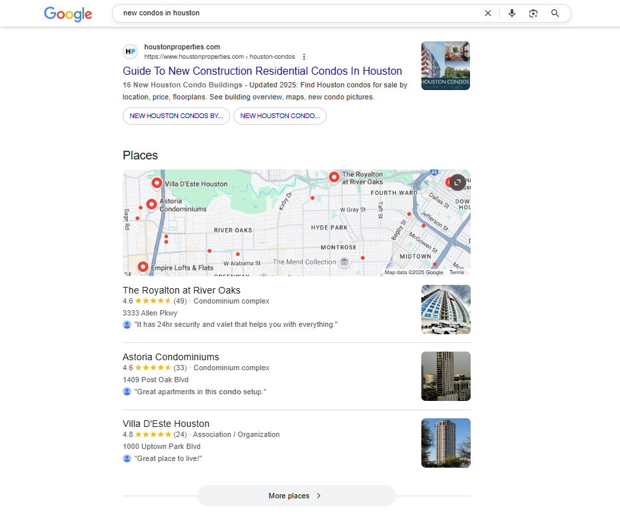This screenshot has width=620, height=517.
Task: Open 'Astoria Condominiums' listing
Action: point(171,357)
